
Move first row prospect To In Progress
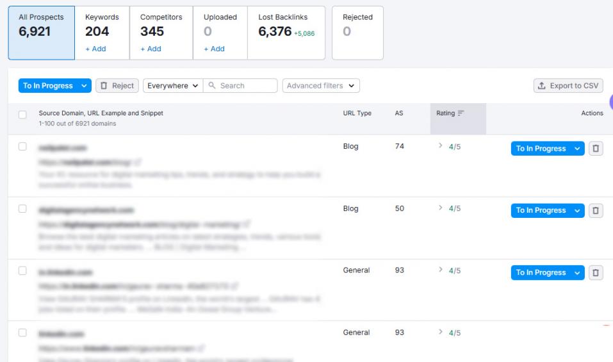[x=541, y=149]
